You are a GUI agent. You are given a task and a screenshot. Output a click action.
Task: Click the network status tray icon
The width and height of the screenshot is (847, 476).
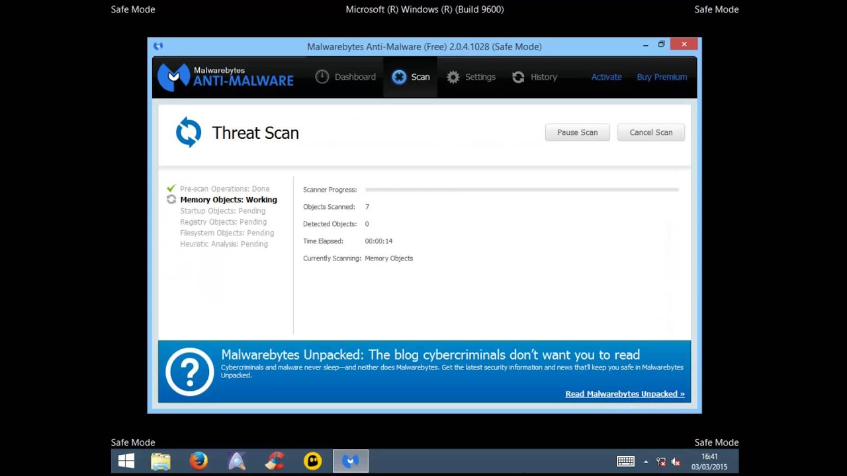[x=660, y=462]
